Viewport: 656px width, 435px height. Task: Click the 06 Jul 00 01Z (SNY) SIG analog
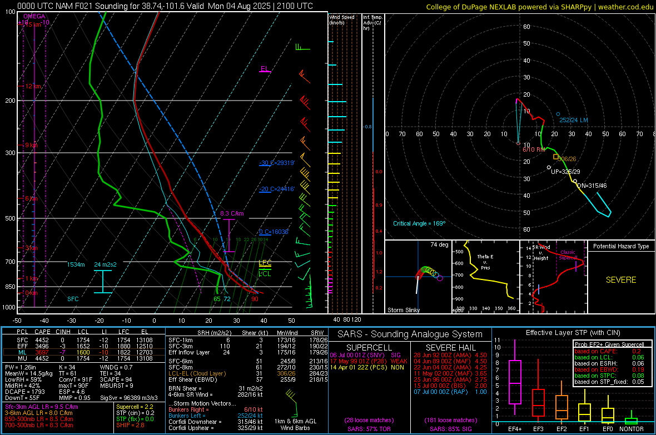pos(366,355)
